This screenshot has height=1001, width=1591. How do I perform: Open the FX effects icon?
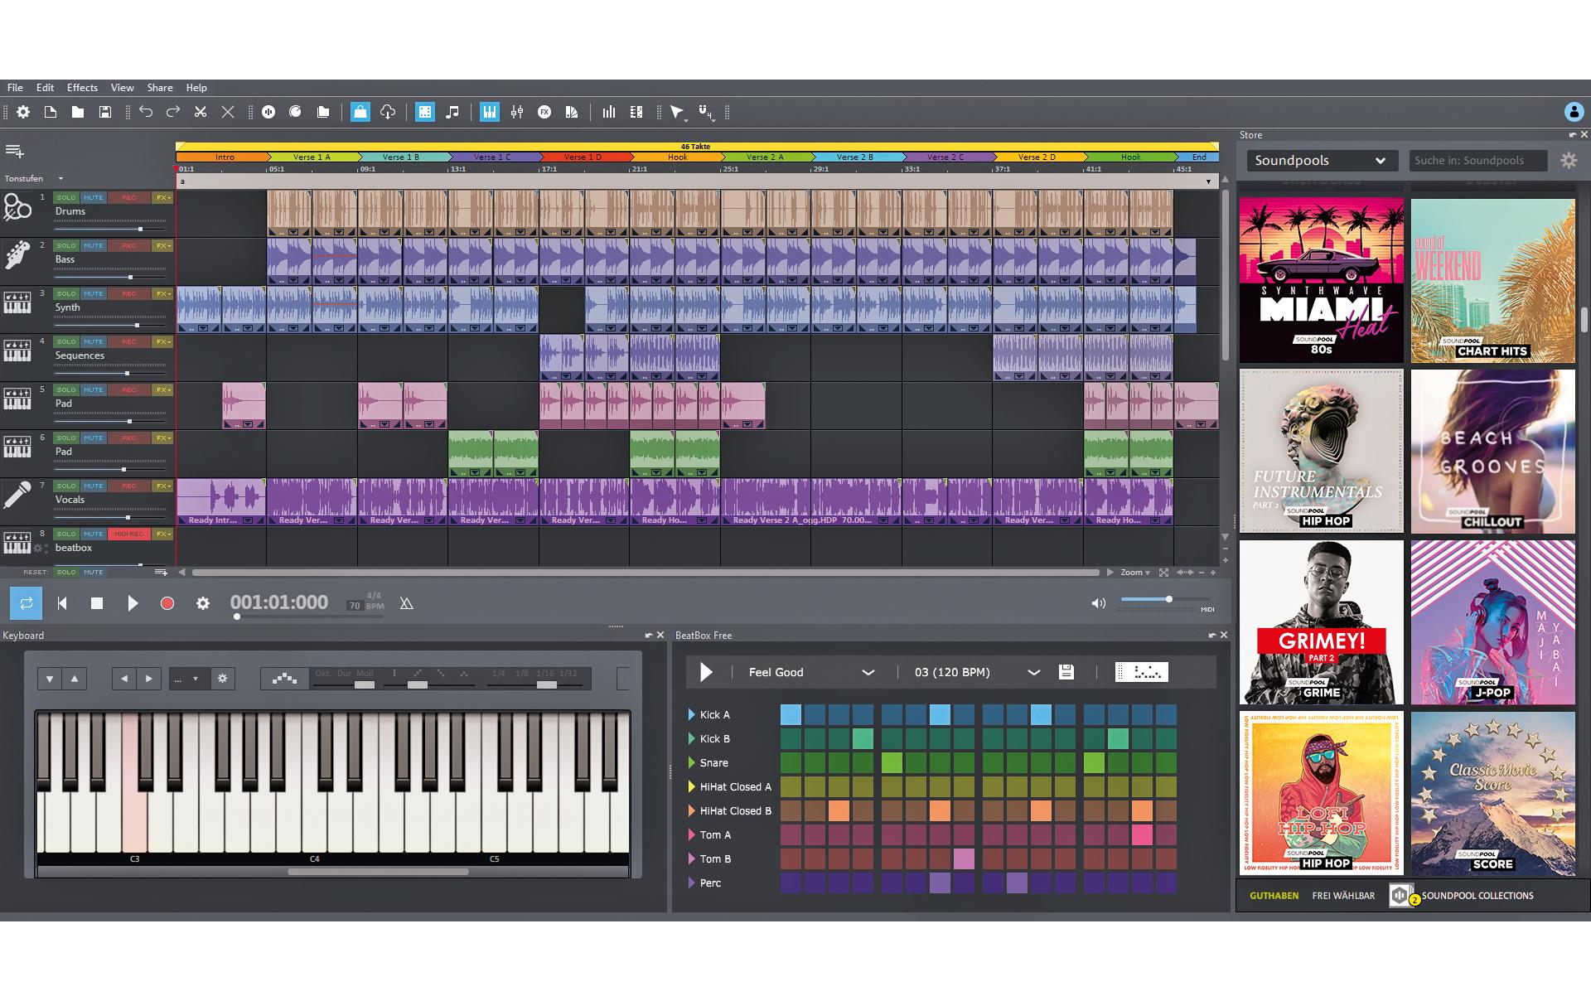(544, 112)
